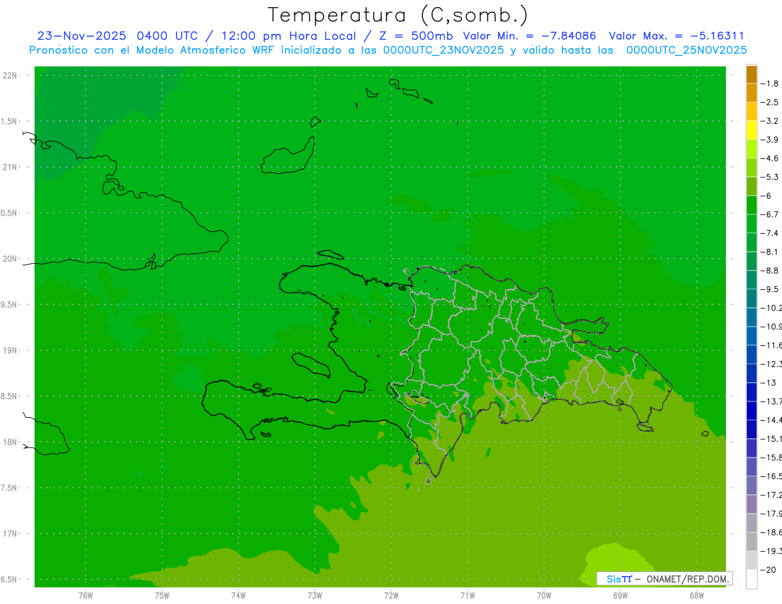Pick the white swatch below -20

pyautogui.click(x=751, y=579)
